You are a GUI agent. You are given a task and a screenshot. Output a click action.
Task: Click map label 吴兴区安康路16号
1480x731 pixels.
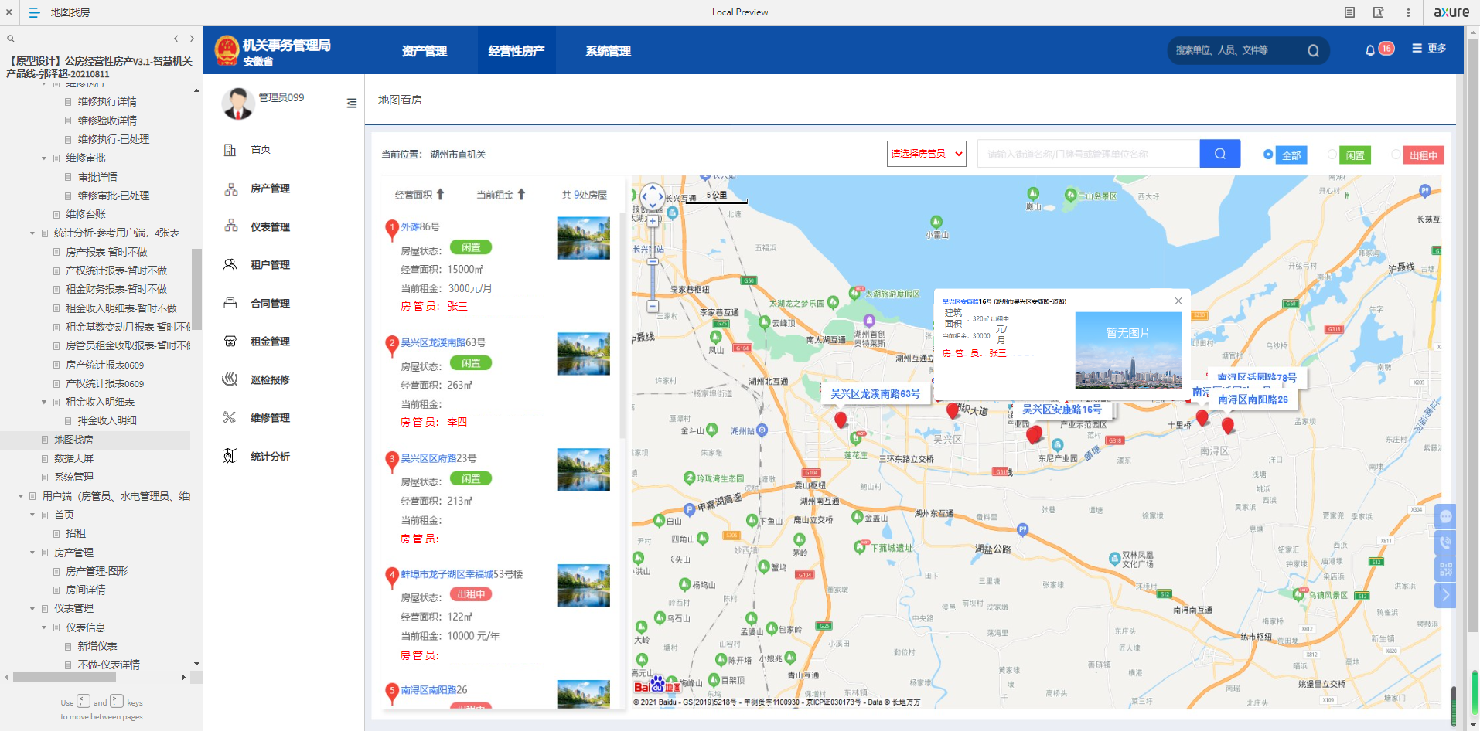(x=1062, y=410)
